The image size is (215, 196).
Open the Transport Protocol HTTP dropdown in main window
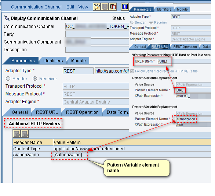96,86
